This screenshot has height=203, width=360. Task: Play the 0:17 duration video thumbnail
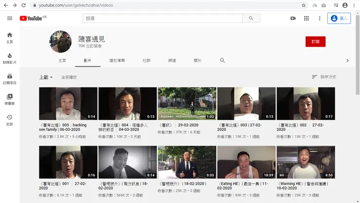click(306, 104)
